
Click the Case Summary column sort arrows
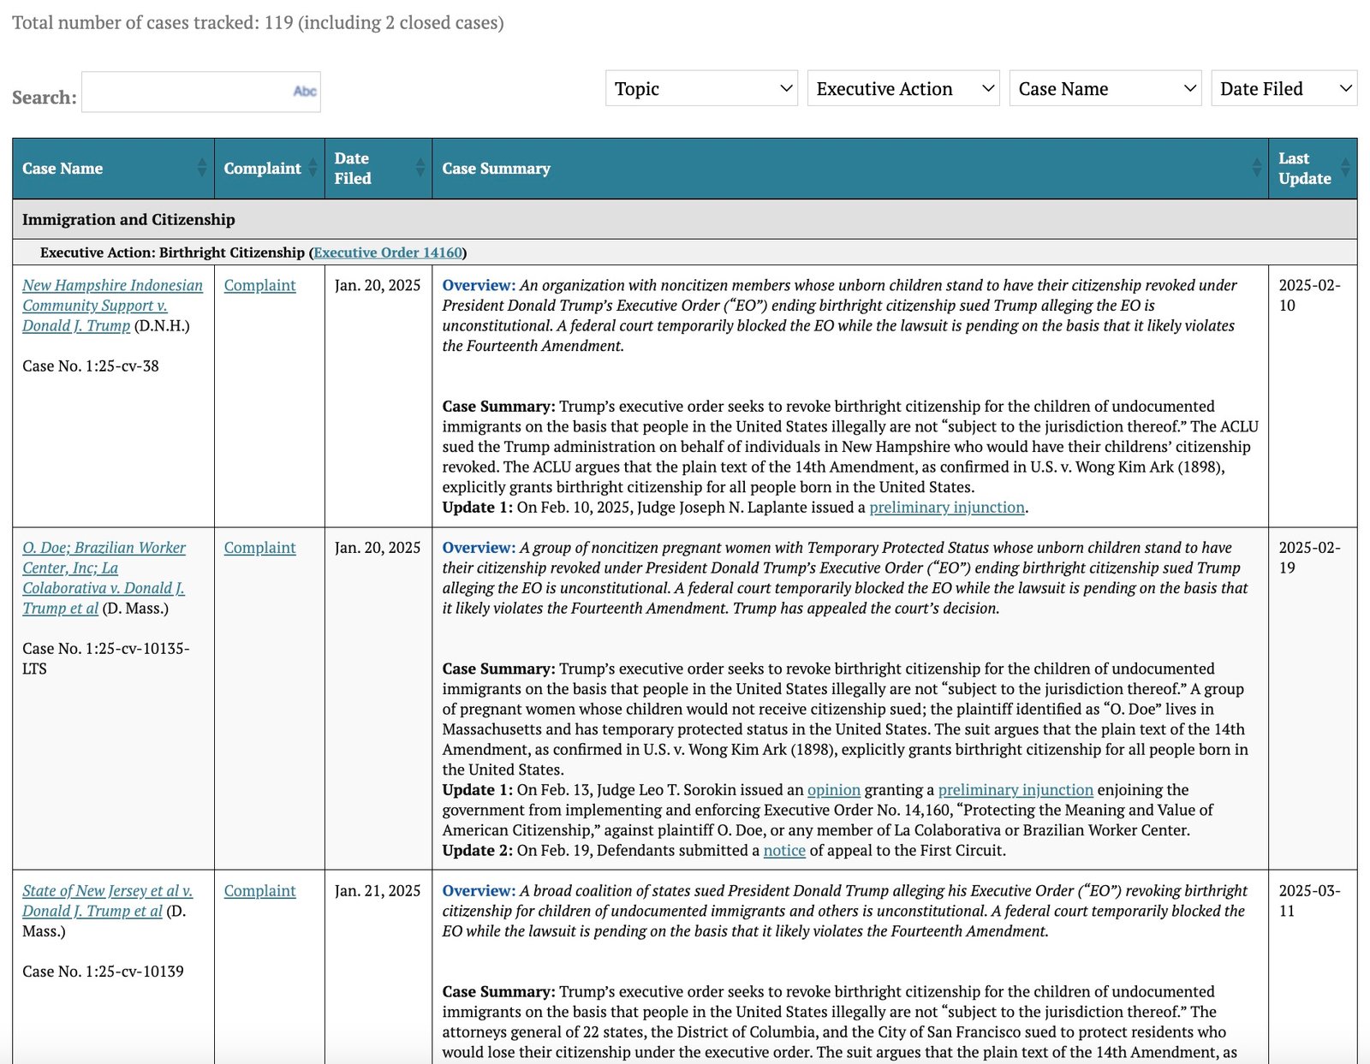(x=1257, y=168)
